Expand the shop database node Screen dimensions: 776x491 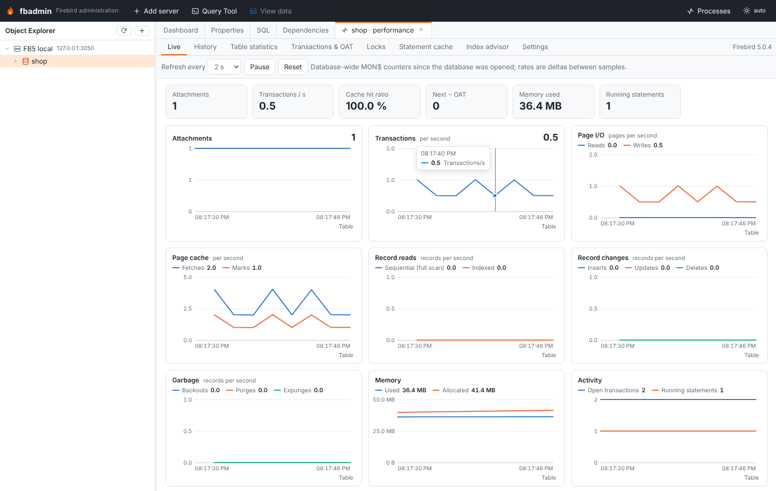click(x=16, y=61)
